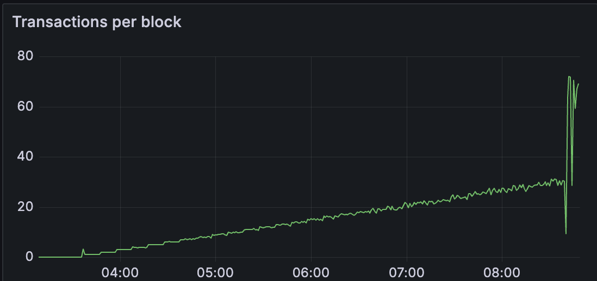This screenshot has height=281, width=597.
Task: Click the green line at the 05:00 gridline
Action: click(x=215, y=235)
